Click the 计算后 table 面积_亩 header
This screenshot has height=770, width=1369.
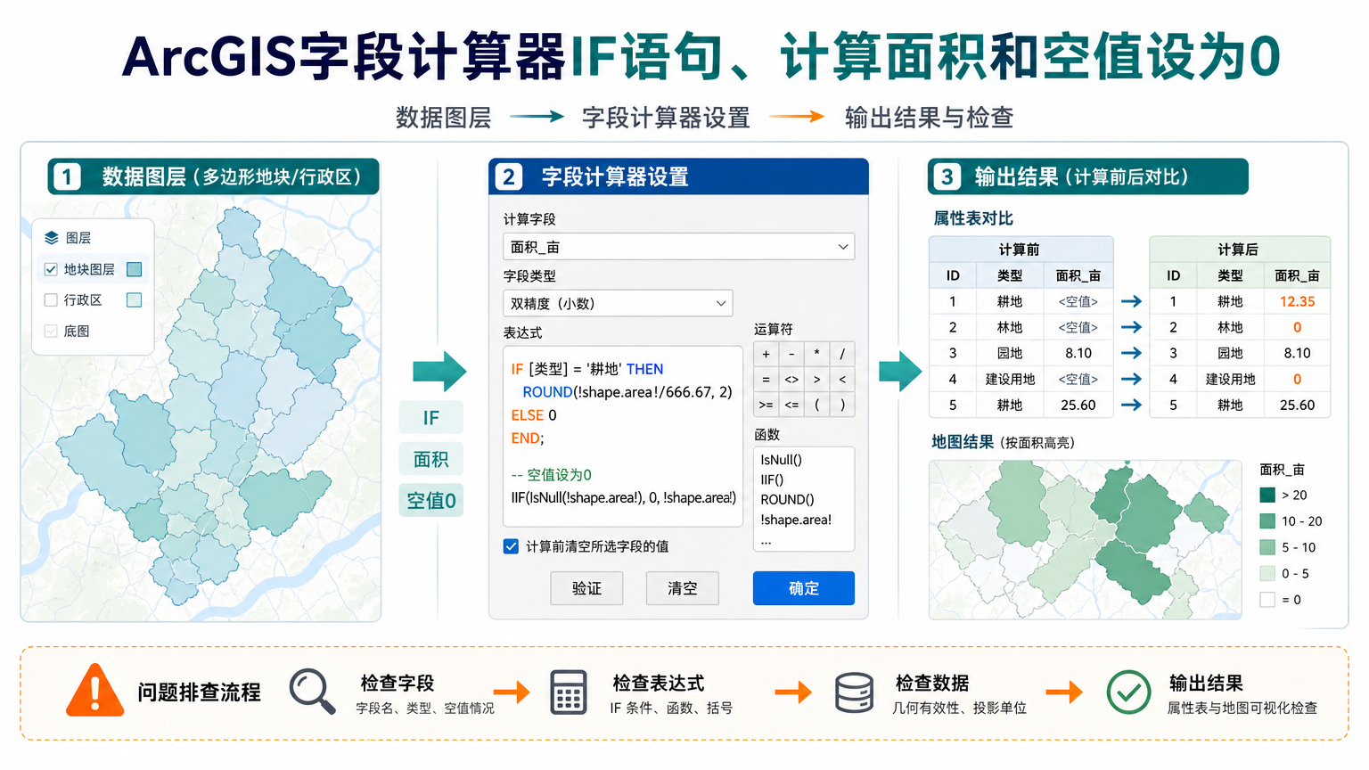point(1297,275)
